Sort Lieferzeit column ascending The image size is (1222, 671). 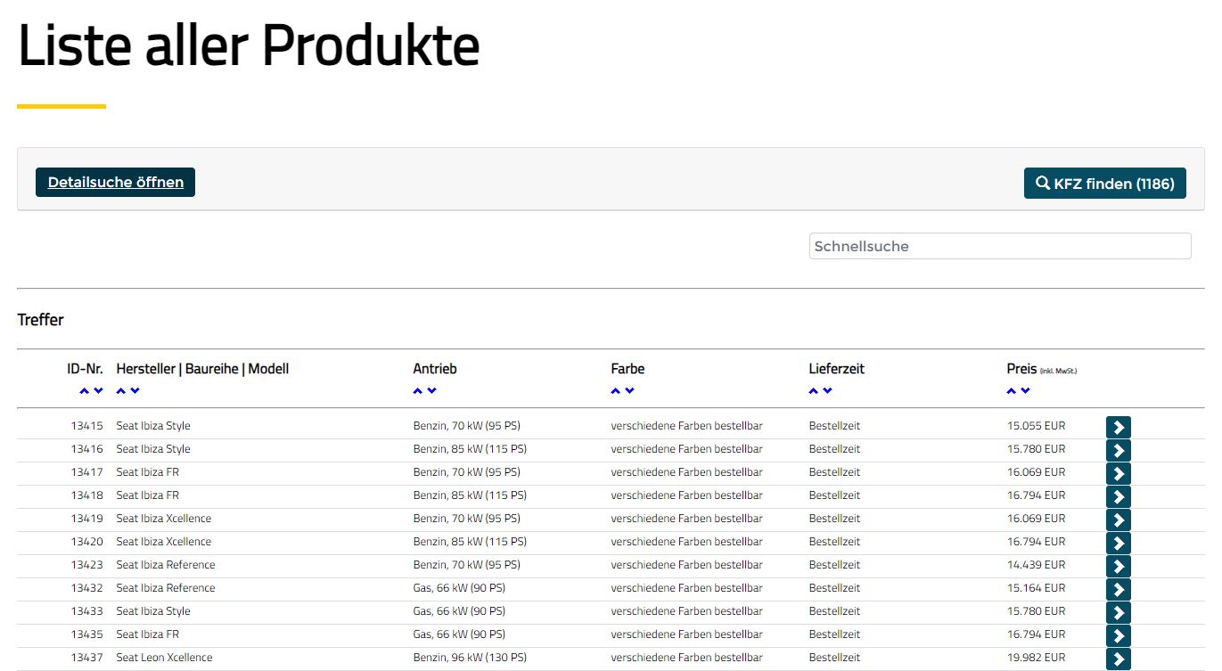coord(813,391)
